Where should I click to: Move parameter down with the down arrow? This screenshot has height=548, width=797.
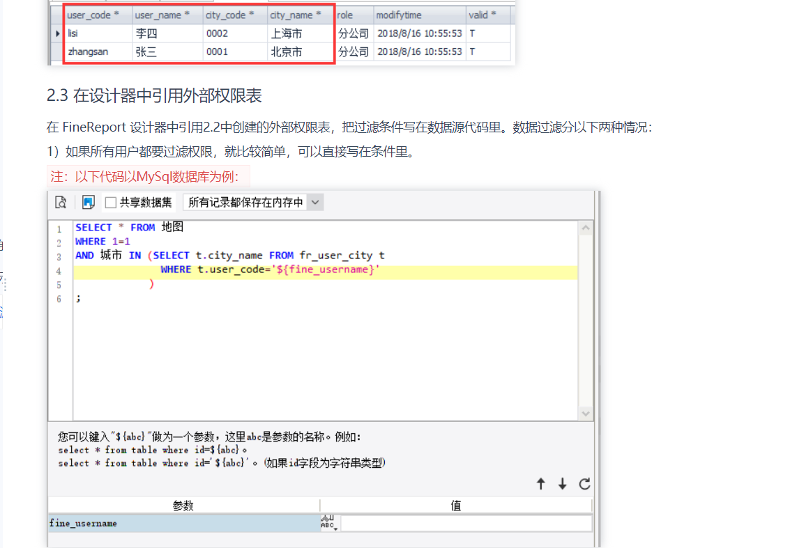(562, 484)
